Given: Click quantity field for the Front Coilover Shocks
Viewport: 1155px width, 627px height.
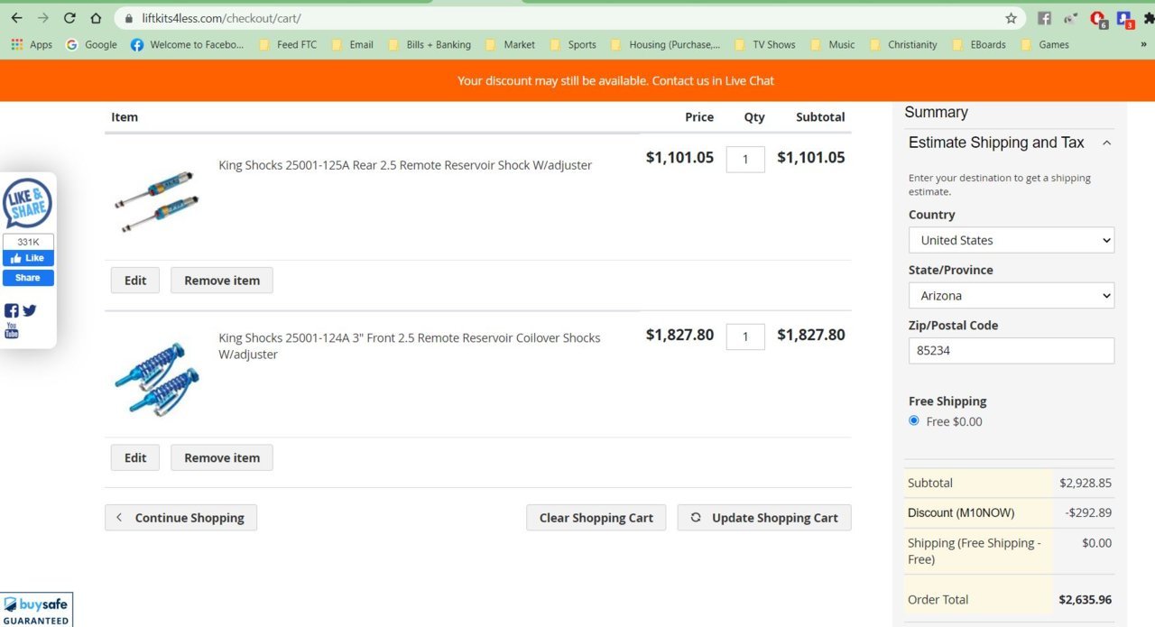Looking at the screenshot, I should pyautogui.click(x=745, y=337).
